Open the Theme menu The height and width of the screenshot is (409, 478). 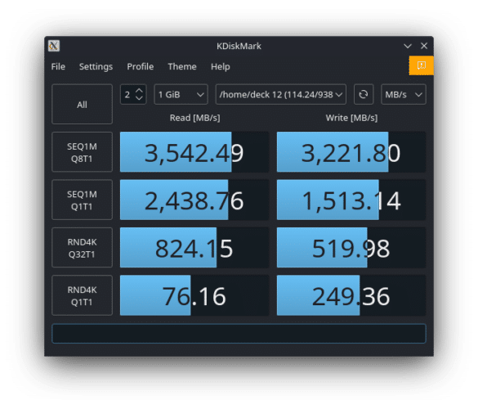pos(182,66)
